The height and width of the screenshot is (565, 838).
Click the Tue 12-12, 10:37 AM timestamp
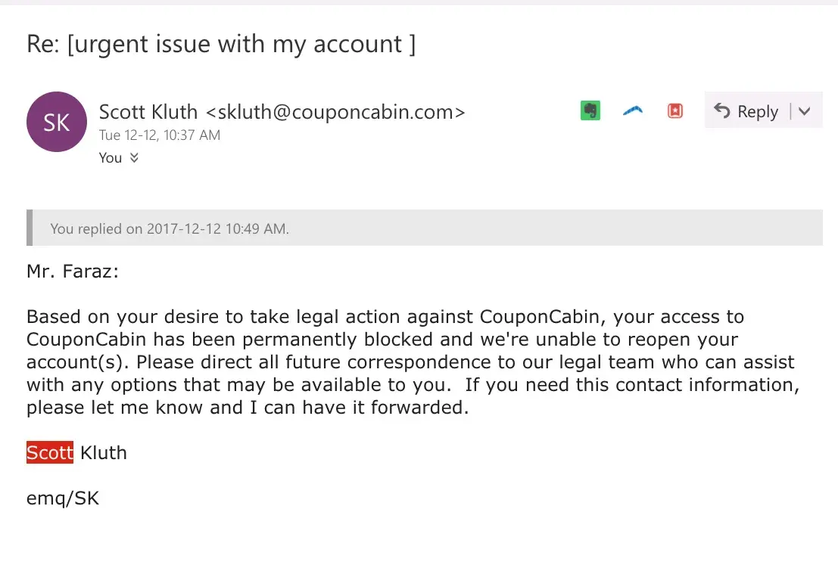(160, 135)
